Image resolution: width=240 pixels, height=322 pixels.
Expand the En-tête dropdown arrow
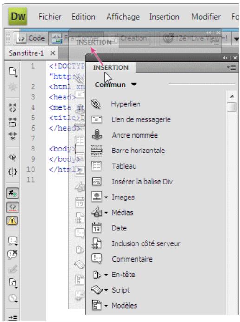click(x=106, y=275)
